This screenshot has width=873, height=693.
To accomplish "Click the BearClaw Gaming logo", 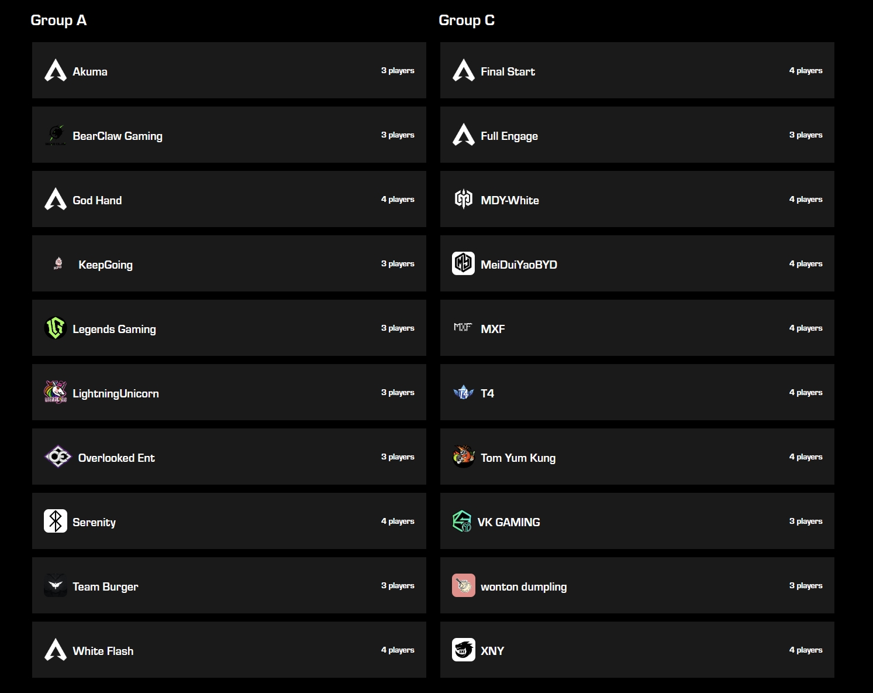I will tap(56, 135).
